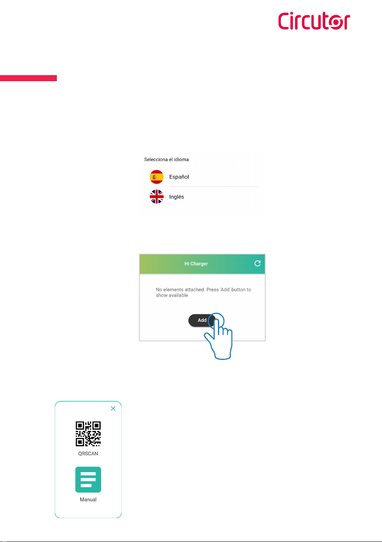Close the QRSCAN/Manual popup with X
The width and height of the screenshot is (382, 542).
[x=113, y=409]
